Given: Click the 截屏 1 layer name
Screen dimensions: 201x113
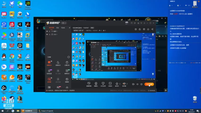Looking at the screenshot, I should tap(55, 31).
